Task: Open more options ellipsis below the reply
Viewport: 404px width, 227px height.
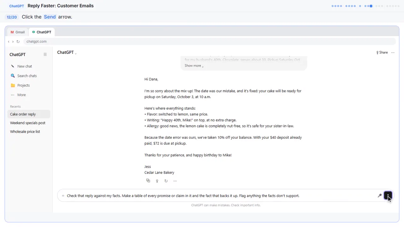Action: (175, 181)
